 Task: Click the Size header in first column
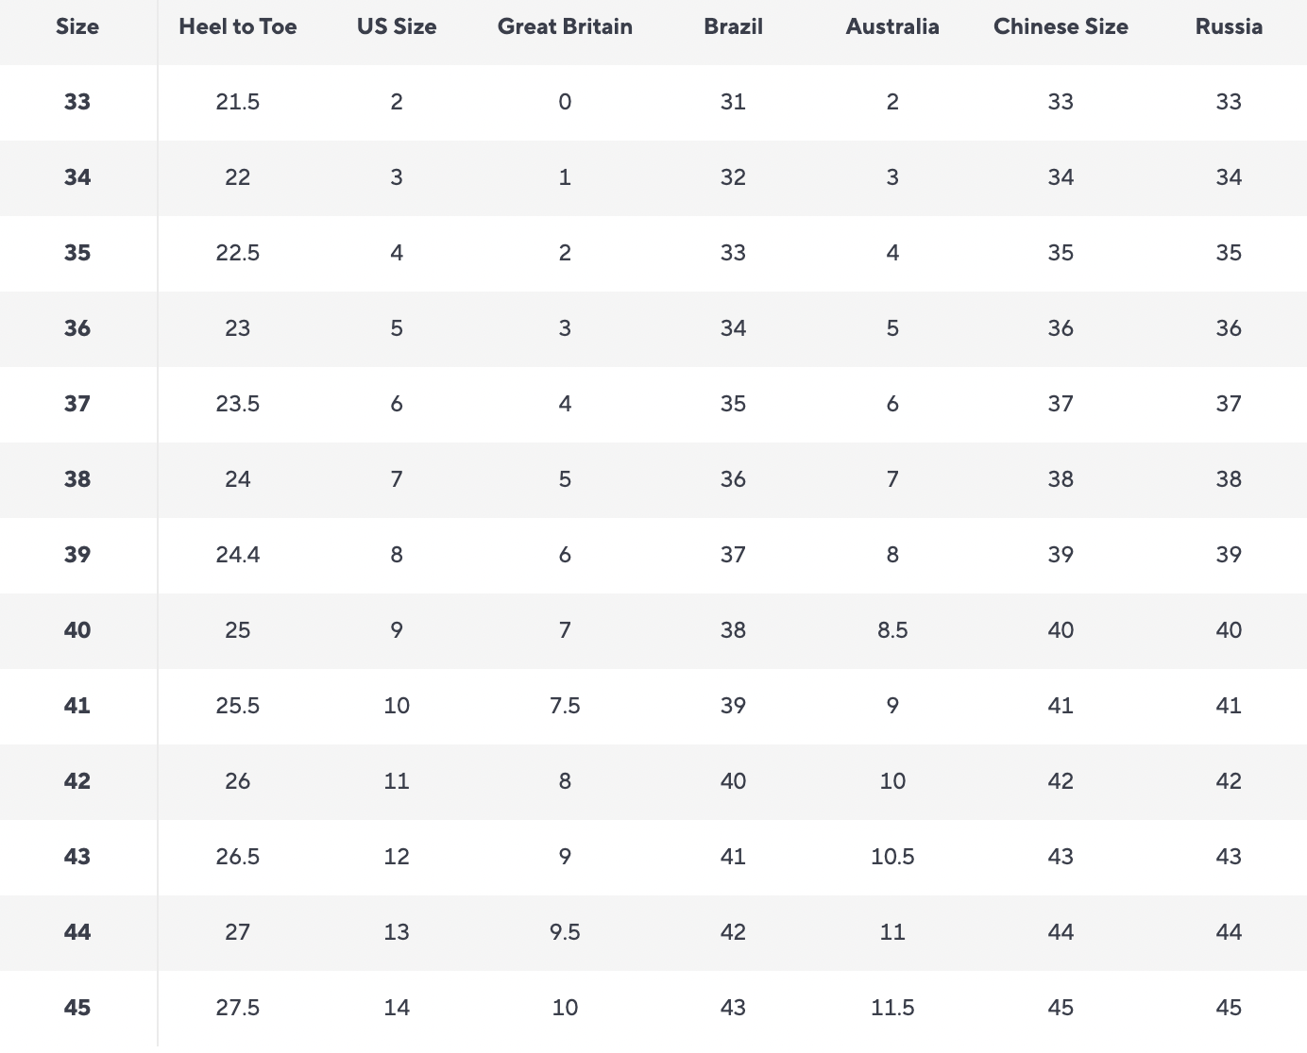(x=77, y=26)
